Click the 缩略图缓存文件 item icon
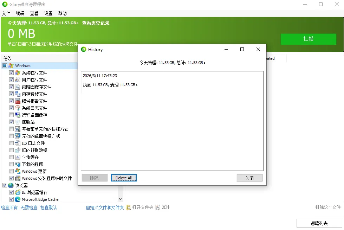The image size is (344, 230). 18,87
